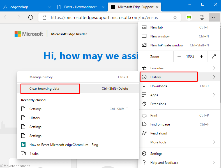The width and height of the screenshot is (221, 168).
Task: Click the Bing icon beside recently closed entry
Action: 23,145
